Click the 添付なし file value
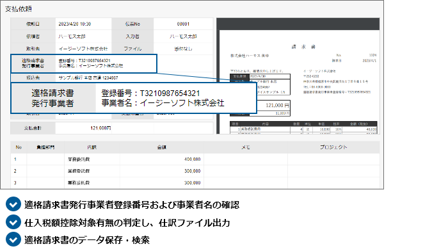The height and width of the screenshot is (251, 448). pyautogui.click(x=183, y=49)
